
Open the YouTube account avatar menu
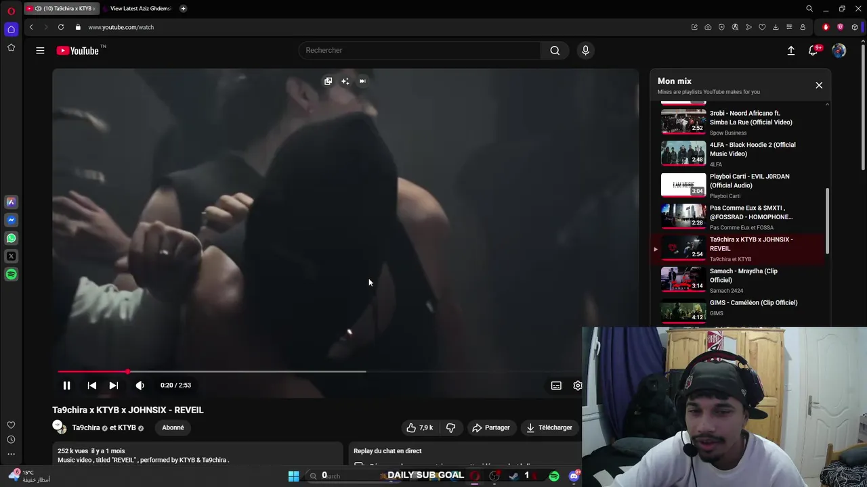coord(839,51)
